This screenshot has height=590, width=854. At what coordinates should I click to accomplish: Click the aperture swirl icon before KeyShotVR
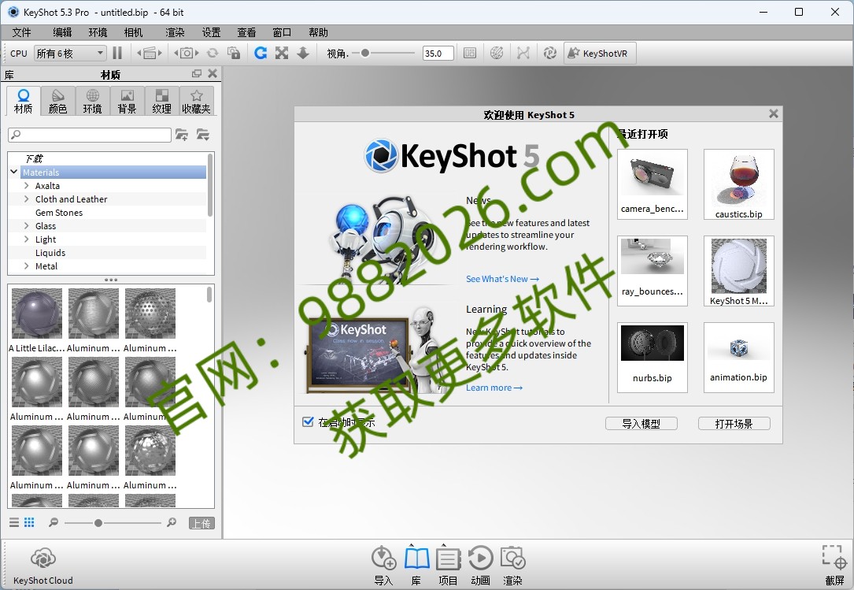pos(550,53)
